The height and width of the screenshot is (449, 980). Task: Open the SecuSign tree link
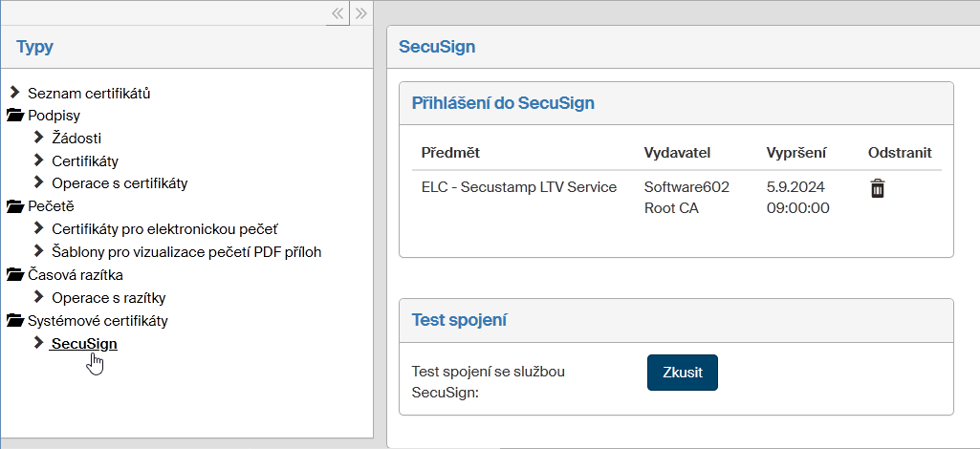[x=84, y=344]
